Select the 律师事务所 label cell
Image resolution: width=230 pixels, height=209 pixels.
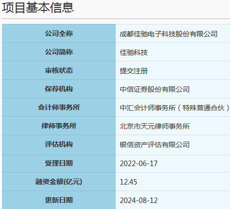(59, 126)
